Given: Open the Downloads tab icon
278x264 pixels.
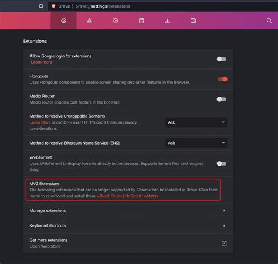Looking at the screenshot, I should pyautogui.click(x=167, y=20).
